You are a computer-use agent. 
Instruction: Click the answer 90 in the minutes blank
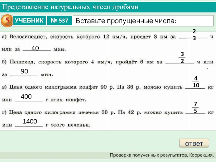tap(25, 72)
